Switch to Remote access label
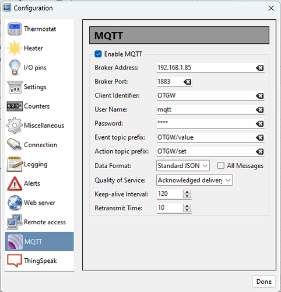This screenshot has width=281, height=292. pos(45,222)
